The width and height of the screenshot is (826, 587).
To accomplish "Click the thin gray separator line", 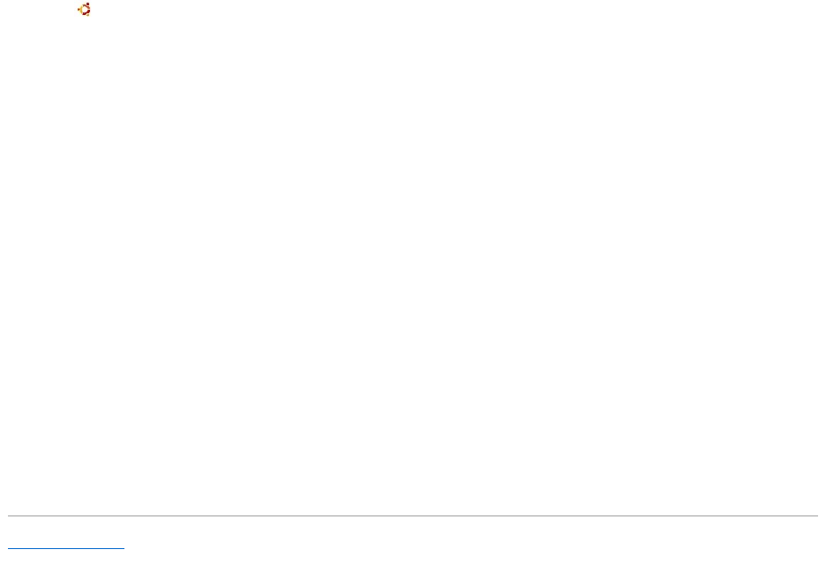I will [413, 516].
